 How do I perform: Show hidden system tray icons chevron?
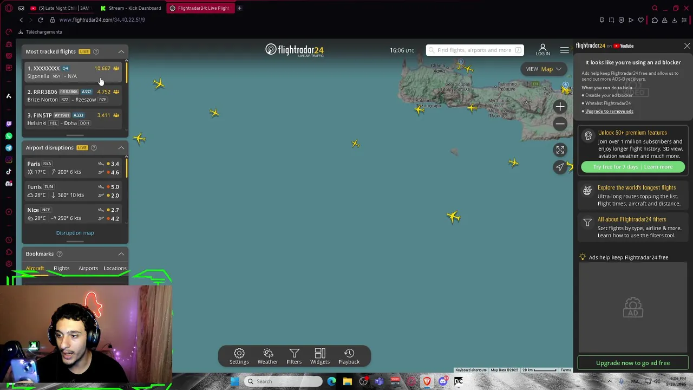click(x=609, y=381)
